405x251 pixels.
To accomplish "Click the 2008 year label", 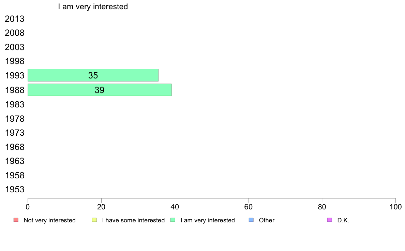I will 14,33.
